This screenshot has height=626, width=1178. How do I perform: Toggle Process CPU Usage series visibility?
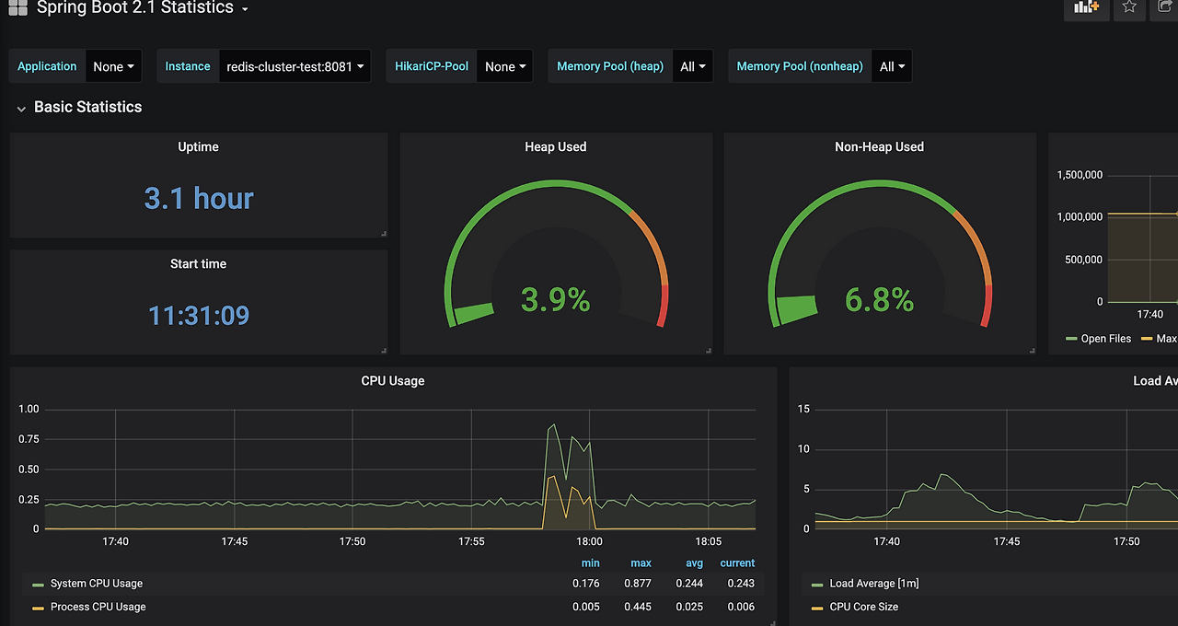98,607
